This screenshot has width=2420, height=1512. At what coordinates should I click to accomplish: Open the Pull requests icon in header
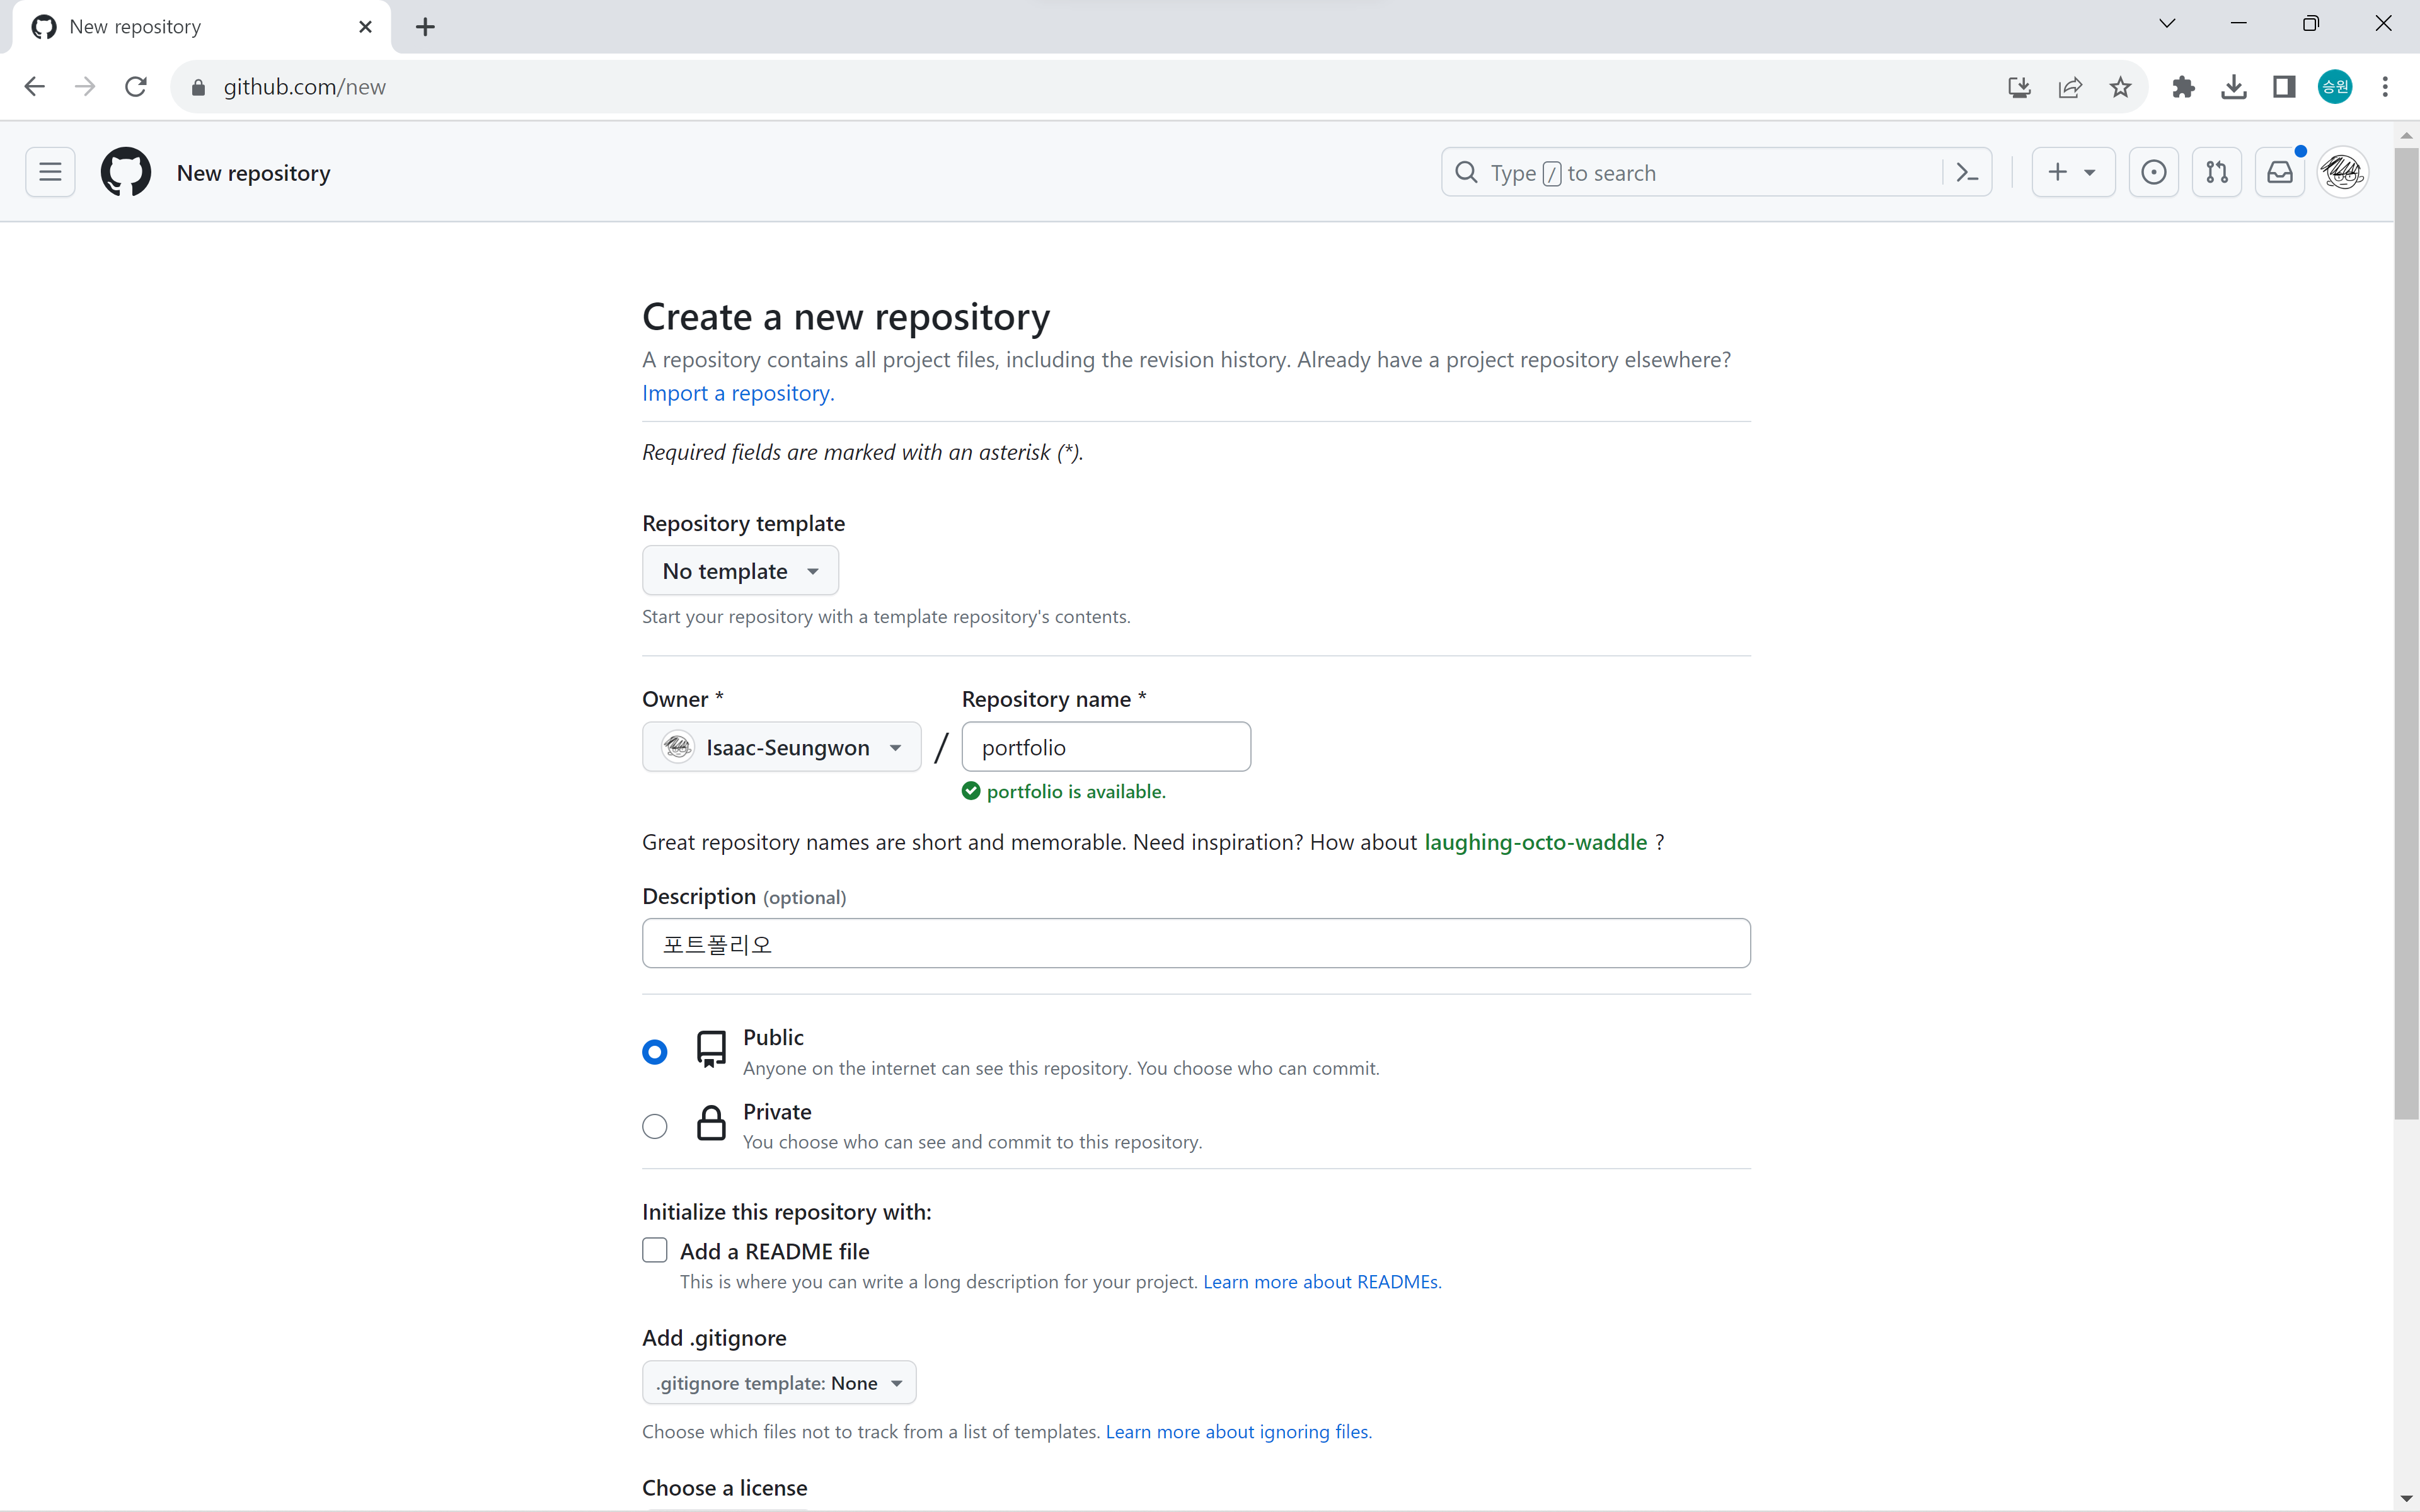pos(2216,173)
